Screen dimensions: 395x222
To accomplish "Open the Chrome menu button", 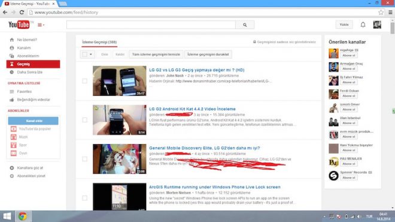I will 390,12.
